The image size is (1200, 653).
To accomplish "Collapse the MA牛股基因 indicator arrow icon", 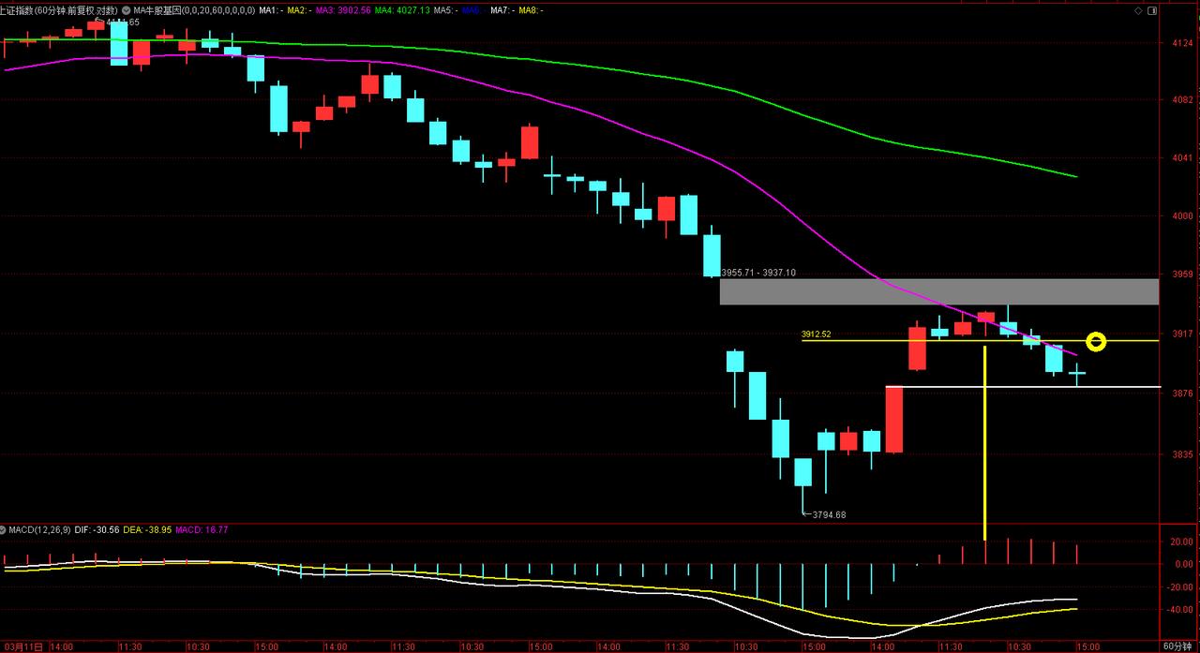I will click(x=126, y=9).
